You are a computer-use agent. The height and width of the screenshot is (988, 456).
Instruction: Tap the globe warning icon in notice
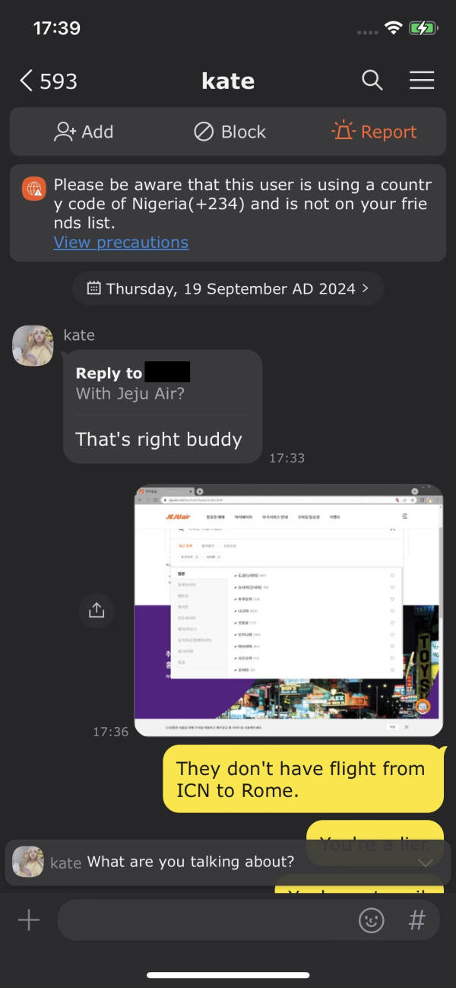point(33,188)
